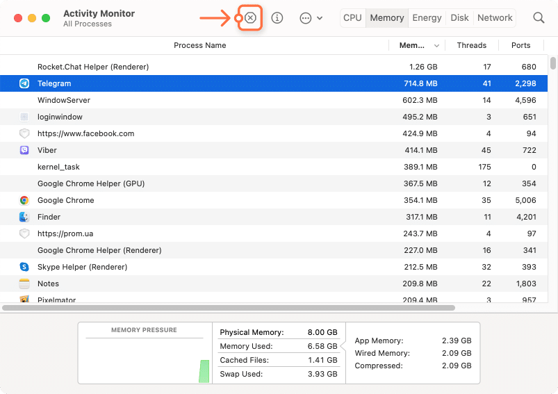This screenshot has width=558, height=394.
Task: Click the Wired Memory label
Action: tap(382, 353)
